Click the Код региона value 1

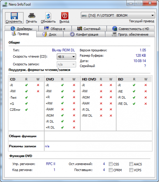point(54,170)
